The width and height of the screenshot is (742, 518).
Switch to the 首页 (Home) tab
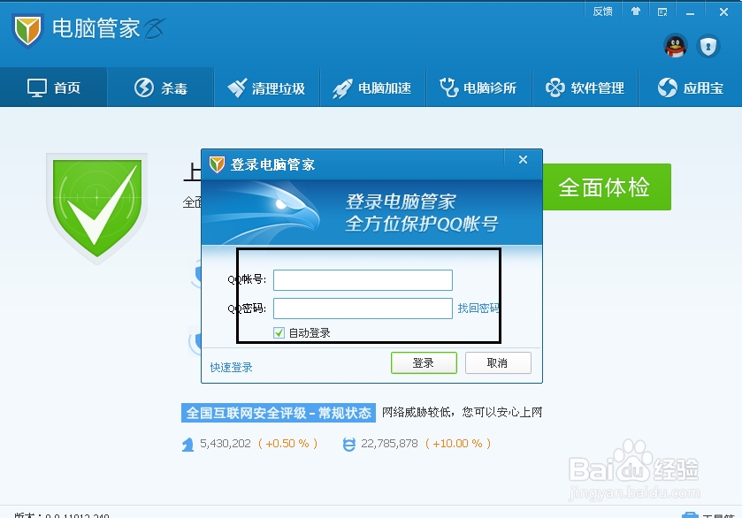coord(53,88)
